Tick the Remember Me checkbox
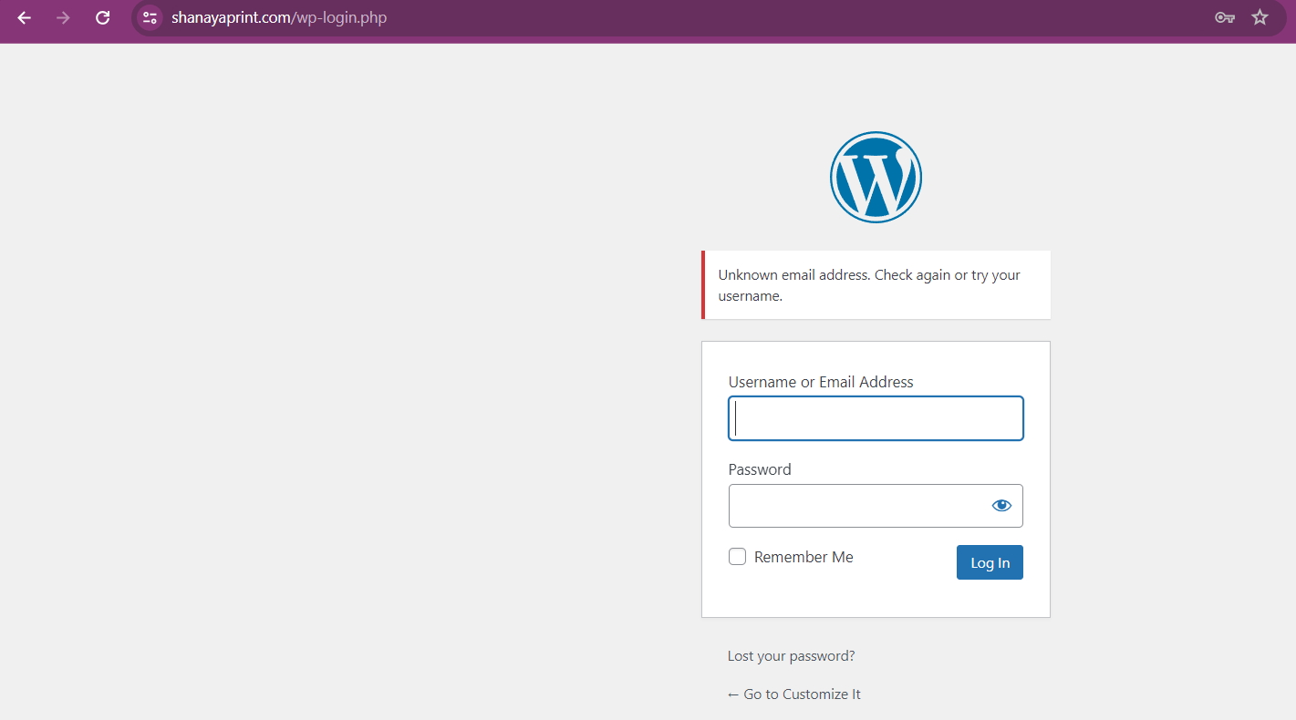1296x720 pixels. click(737, 557)
